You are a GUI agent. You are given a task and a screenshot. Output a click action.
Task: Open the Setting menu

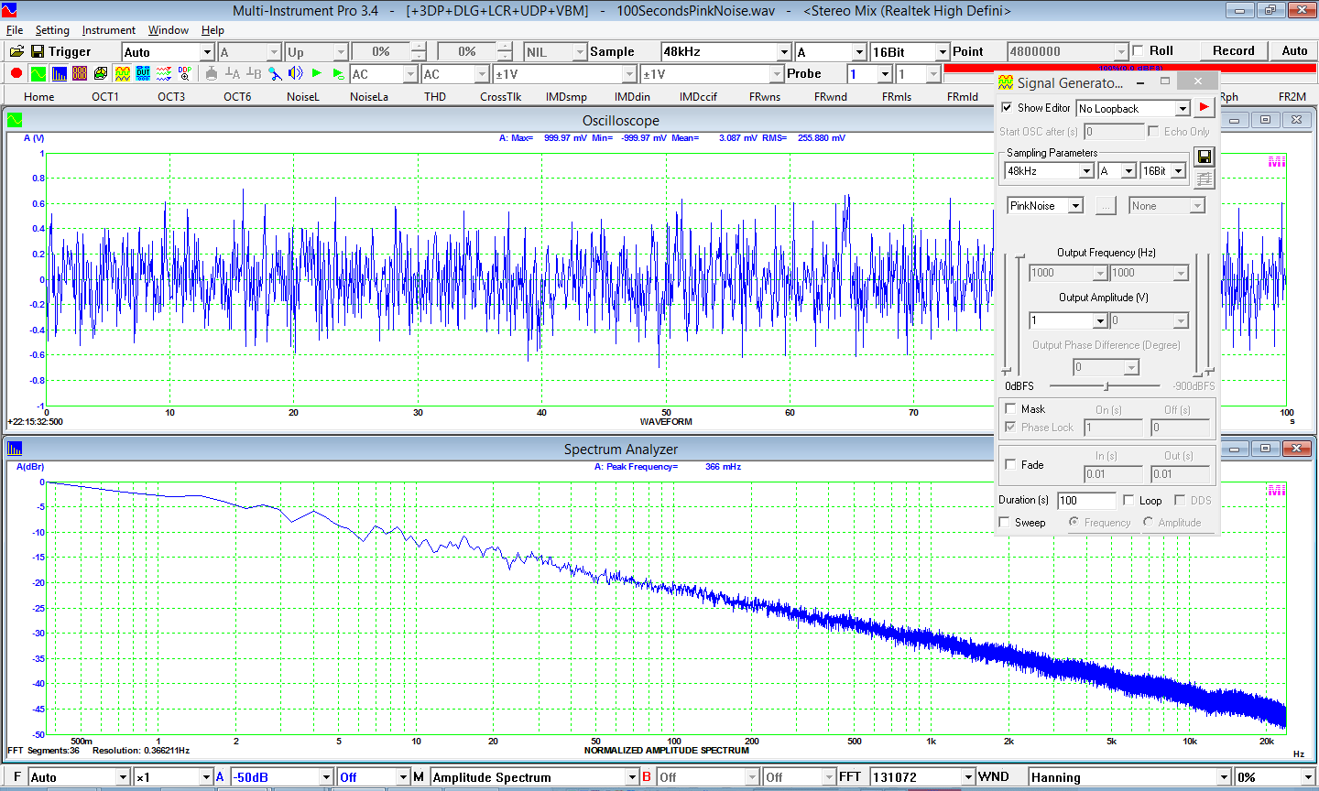pos(52,30)
